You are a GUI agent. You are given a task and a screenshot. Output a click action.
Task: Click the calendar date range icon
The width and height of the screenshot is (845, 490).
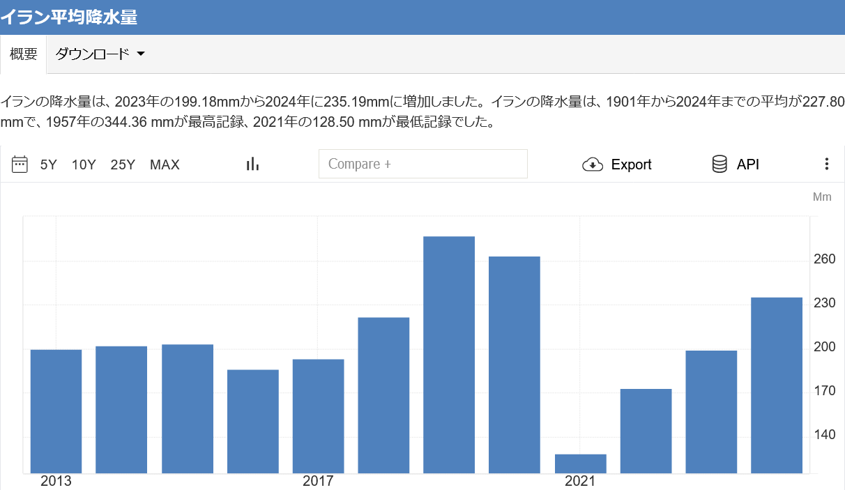[x=20, y=164]
